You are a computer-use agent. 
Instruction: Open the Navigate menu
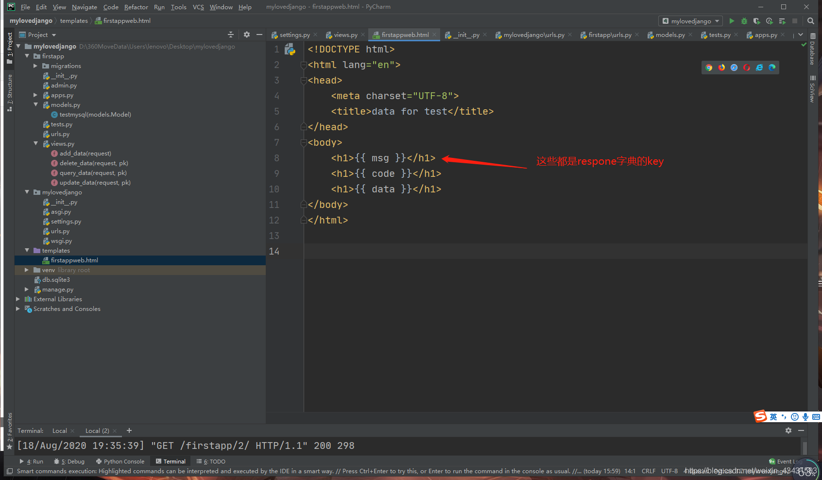tap(85, 7)
